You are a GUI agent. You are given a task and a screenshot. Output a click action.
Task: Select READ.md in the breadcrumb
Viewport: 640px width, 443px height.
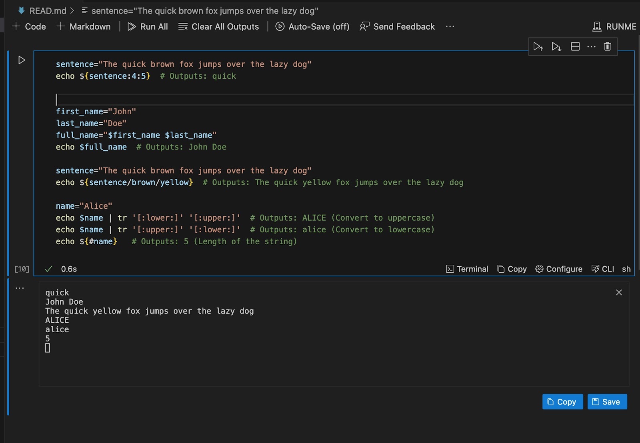pos(48,11)
